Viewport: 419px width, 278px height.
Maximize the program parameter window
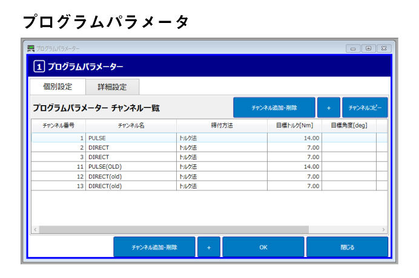369,48
